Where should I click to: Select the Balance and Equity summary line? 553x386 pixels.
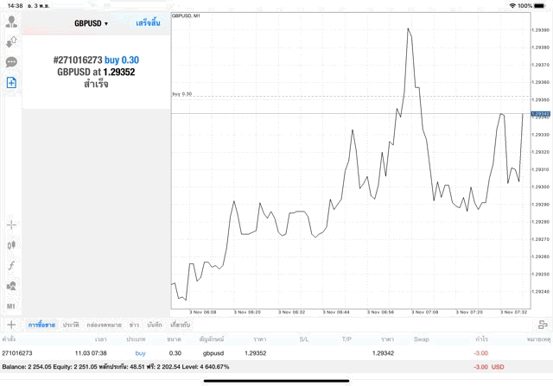coord(115,367)
